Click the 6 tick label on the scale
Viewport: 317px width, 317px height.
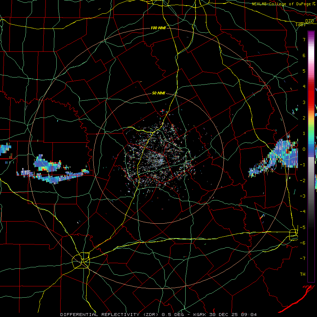click(x=304, y=55)
